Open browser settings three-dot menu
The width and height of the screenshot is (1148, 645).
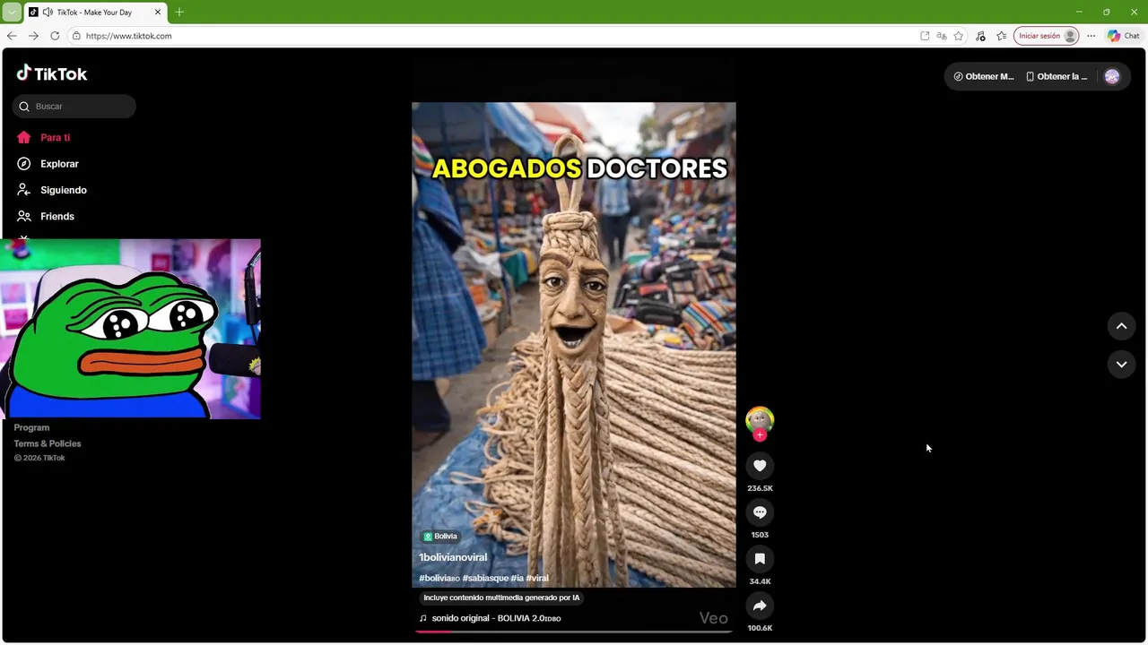1091,36
